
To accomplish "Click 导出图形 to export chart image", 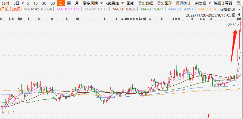I will [x=165, y=3].
